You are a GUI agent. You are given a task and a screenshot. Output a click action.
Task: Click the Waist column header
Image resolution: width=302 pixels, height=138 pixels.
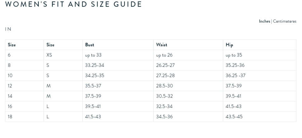click(x=161, y=45)
